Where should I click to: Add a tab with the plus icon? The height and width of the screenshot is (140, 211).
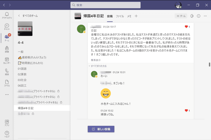click(136, 16)
